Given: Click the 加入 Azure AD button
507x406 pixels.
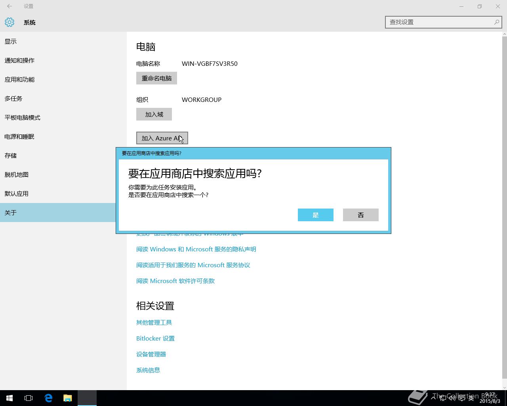Looking at the screenshot, I should [x=162, y=138].
